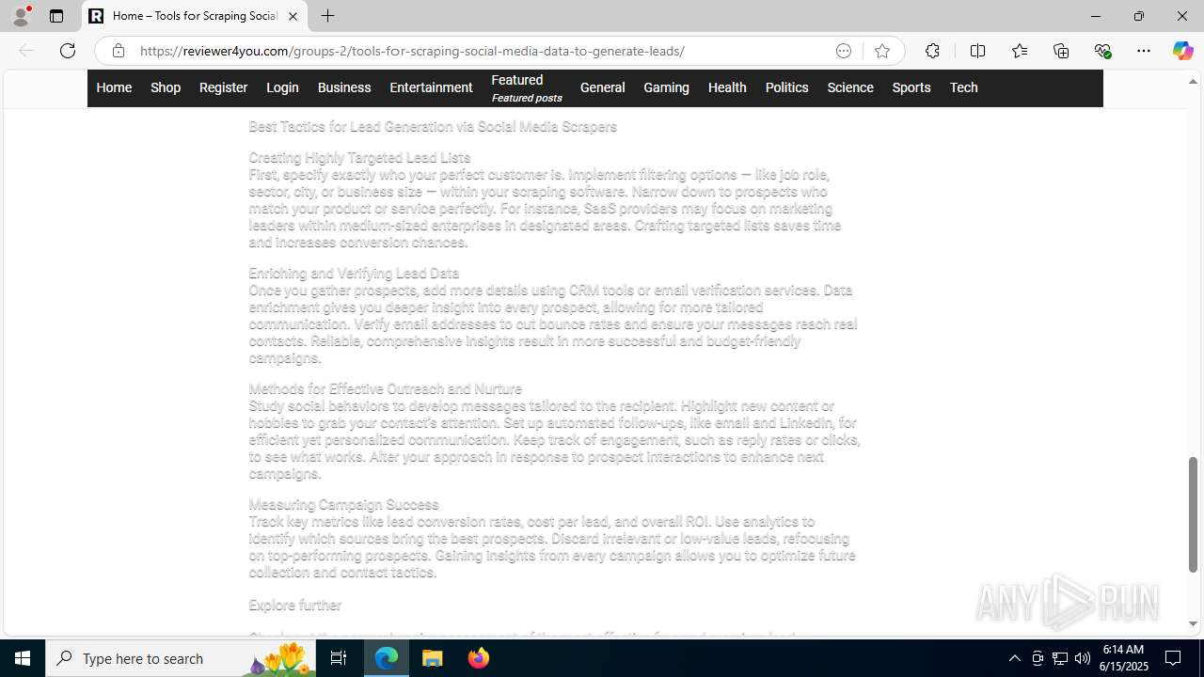The height and width of the screenshot is (677, 1204).
Task: Add this page to favorites star
Action: [x=881, y=51]
